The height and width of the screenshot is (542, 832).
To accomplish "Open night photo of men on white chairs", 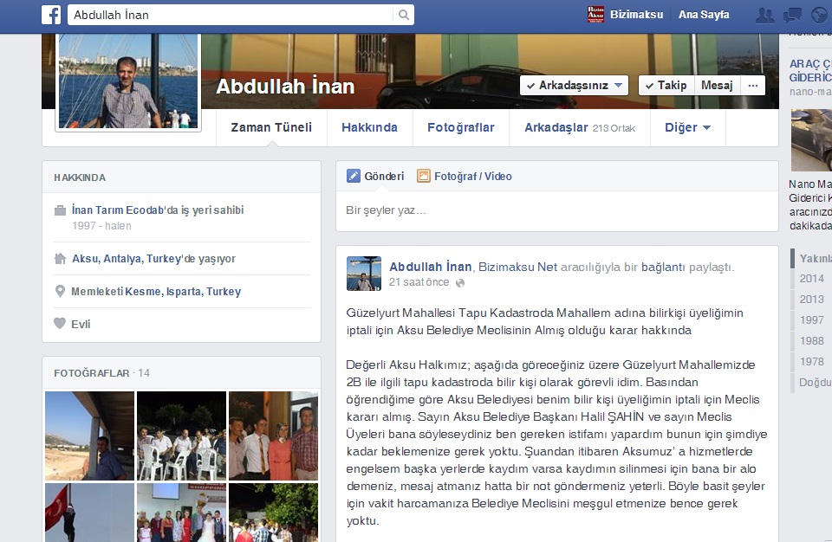I will [181, 436].
